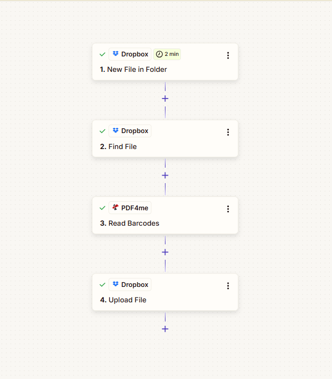Click green status checkmark on Read Barcodes step
Screen dimensions: 332x379
(x=102, y=208)
